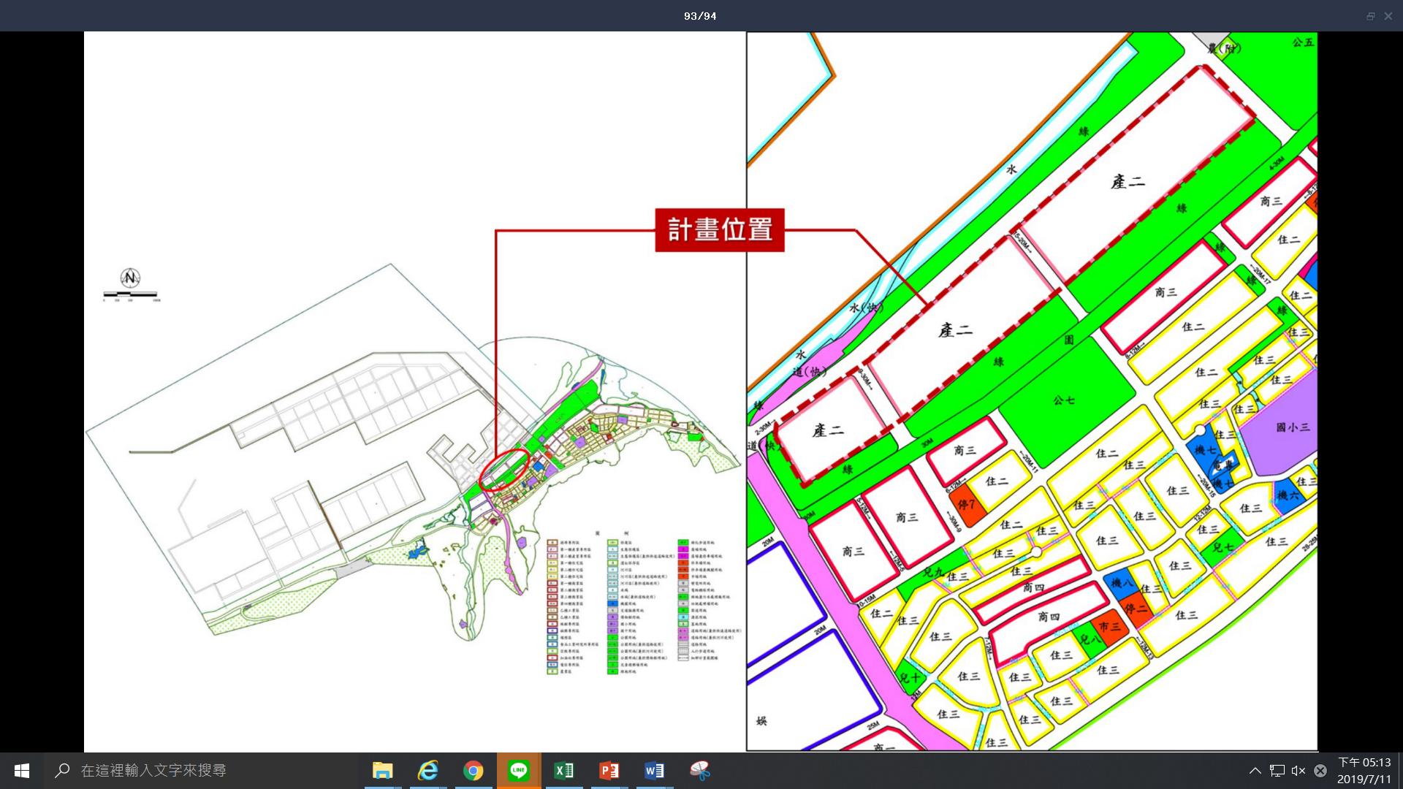Open Word from the taskbar
Screen dimensions: 1403x789
click(654, 771)
